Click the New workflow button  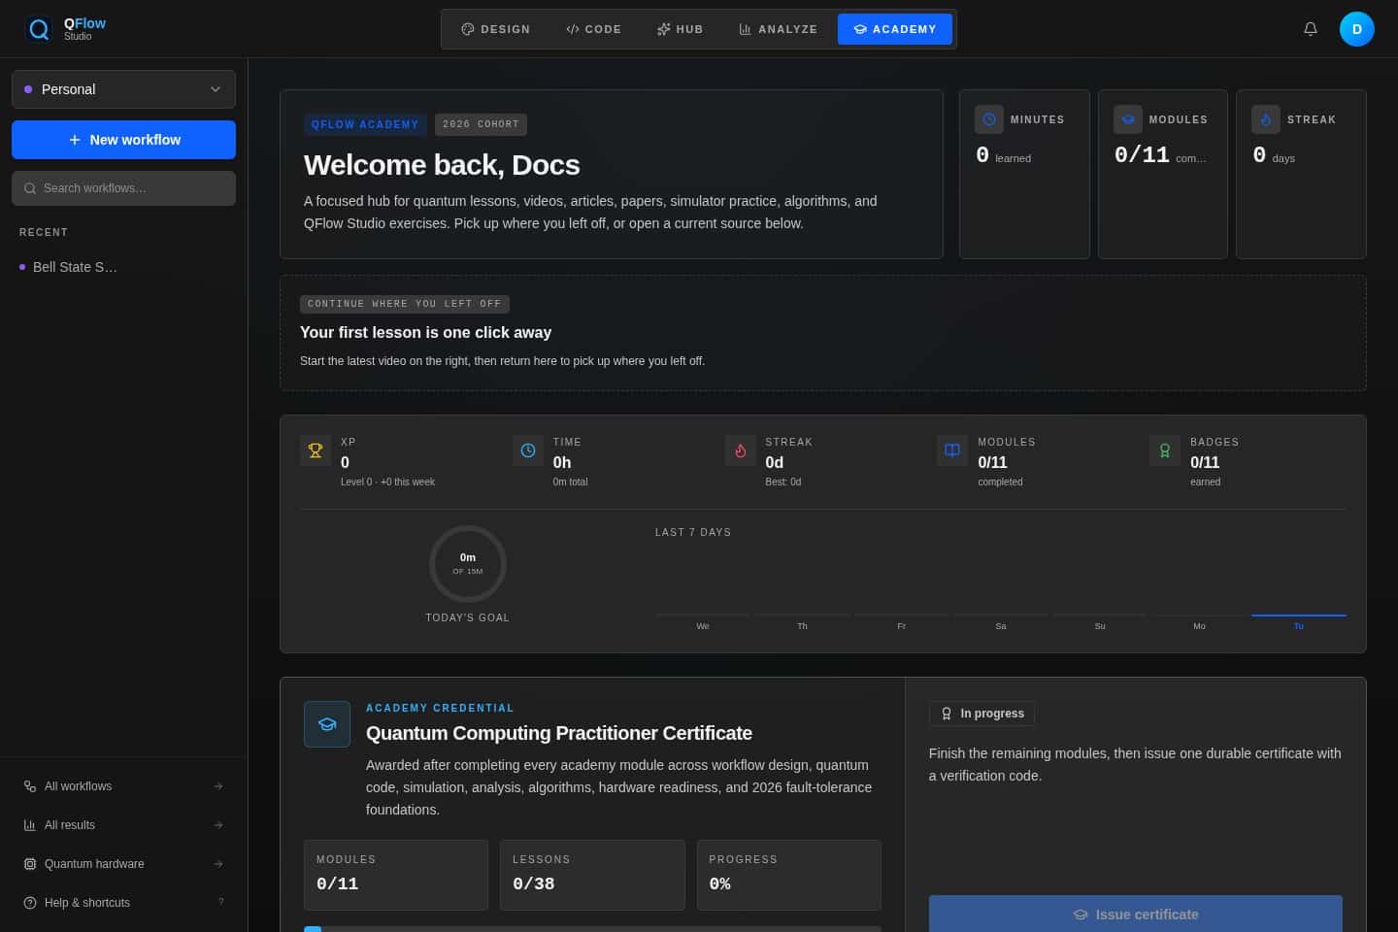click(123, 140)
